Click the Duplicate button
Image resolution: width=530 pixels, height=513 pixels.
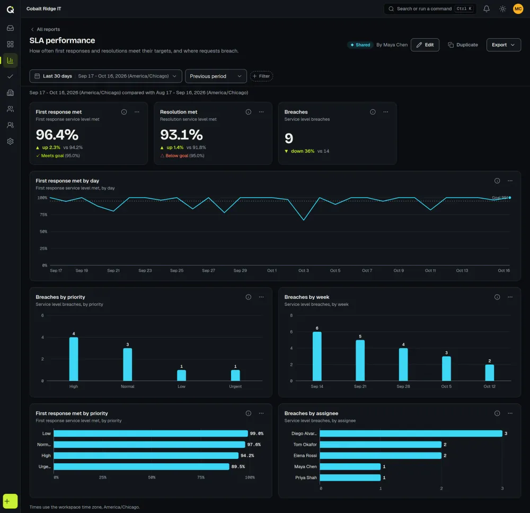coord(463,45)
